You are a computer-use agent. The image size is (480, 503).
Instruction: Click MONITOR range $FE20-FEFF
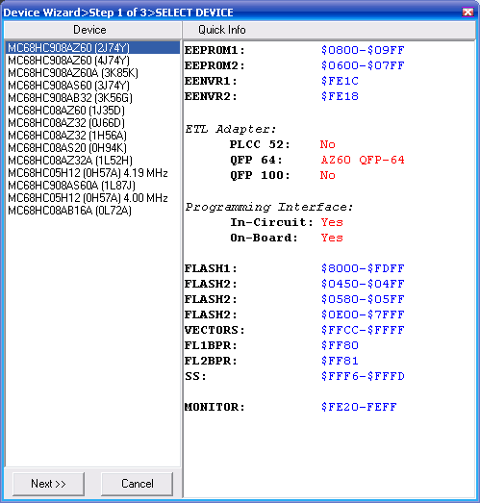(359, 407)
